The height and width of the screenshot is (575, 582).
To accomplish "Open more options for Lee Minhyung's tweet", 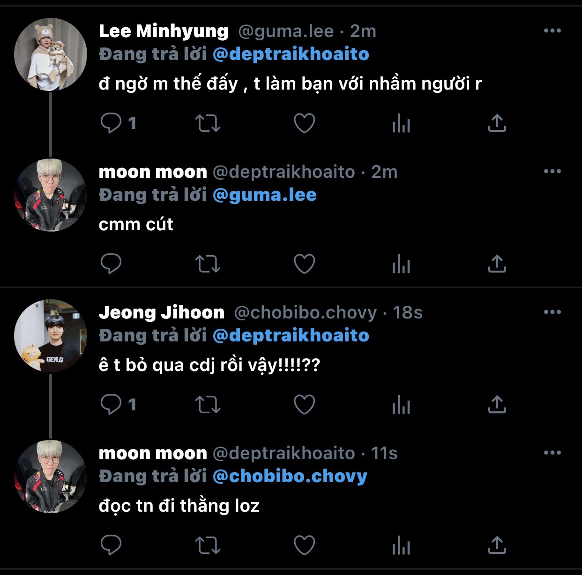I will click(x=552, y=31).
